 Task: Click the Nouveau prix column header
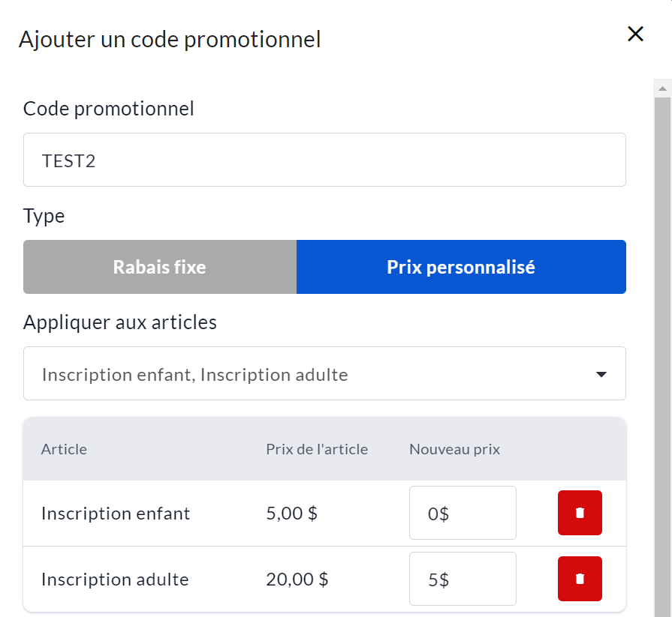(x=454, y=449)
